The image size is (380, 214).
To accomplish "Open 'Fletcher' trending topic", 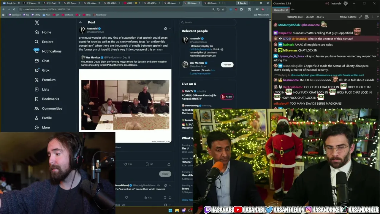I will [x=187, y=162].
